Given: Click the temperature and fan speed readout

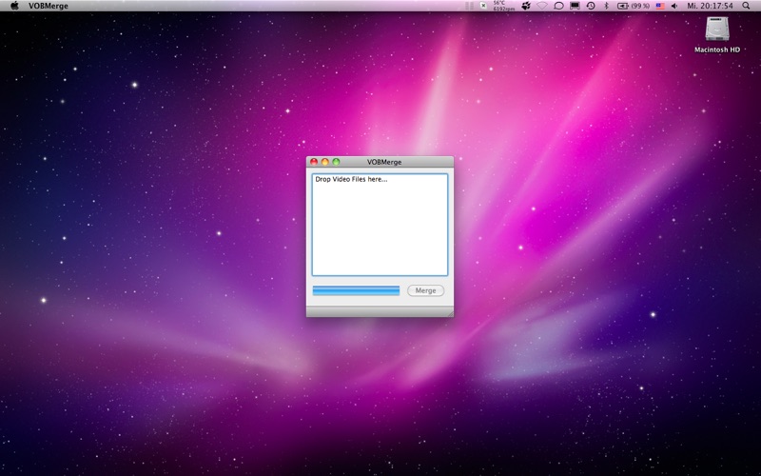Looking at the screenshot, I should (x=504, y=6).
